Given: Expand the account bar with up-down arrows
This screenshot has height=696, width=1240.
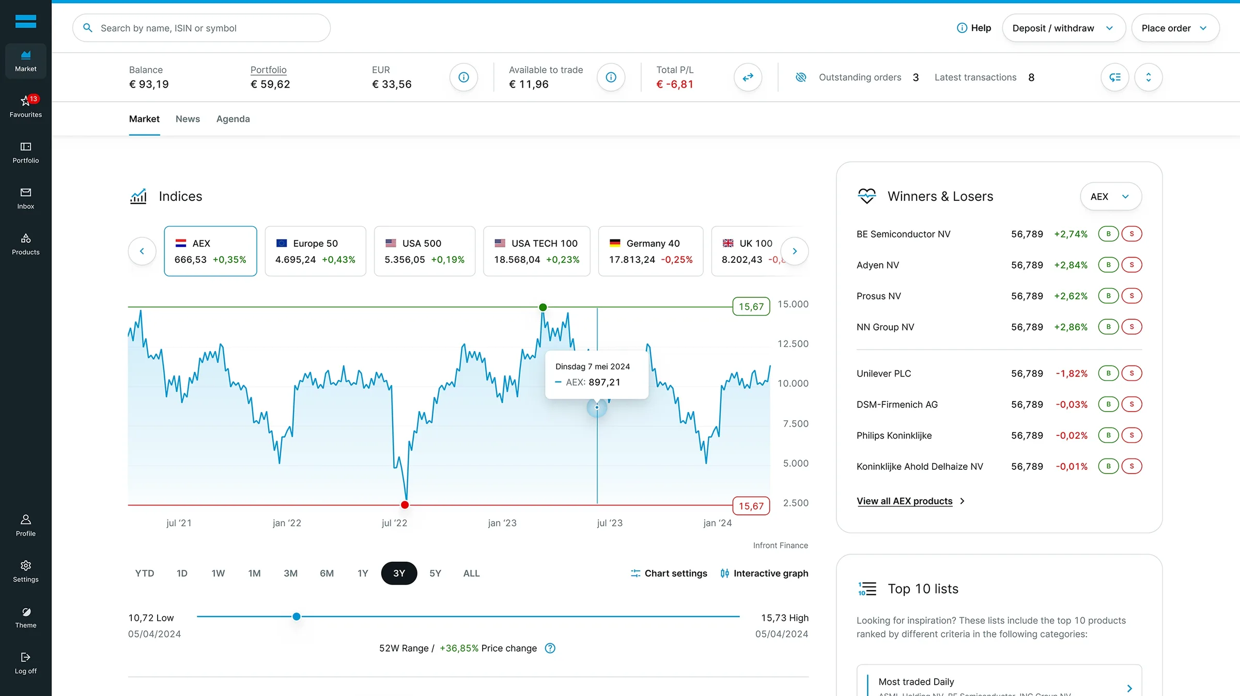Looking at the screenshot, I should pyautogui.click(x=1149, y=77).
